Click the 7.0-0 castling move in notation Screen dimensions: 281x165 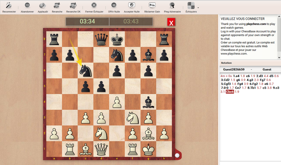(225, 88)
